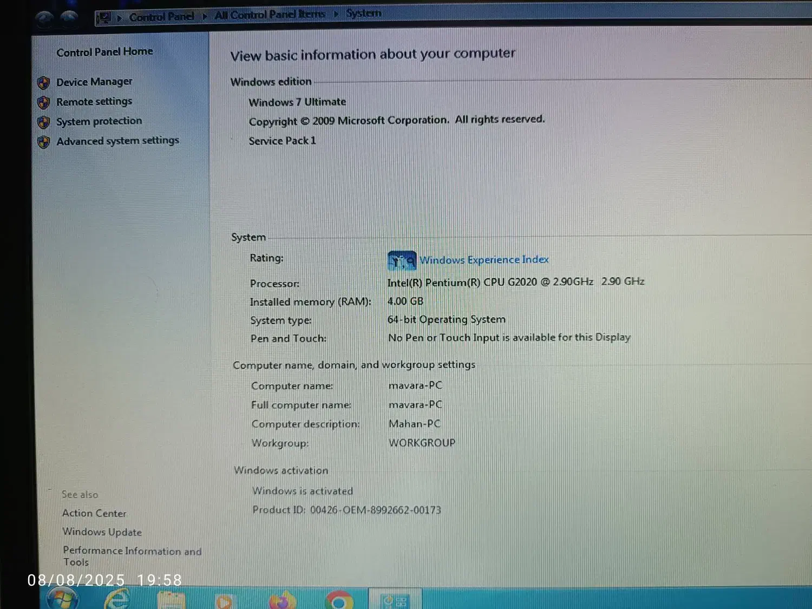Go to Control Panel in the breadcrumb
The width and height of the screenshot is (812, 609).
tap(161, 17)
